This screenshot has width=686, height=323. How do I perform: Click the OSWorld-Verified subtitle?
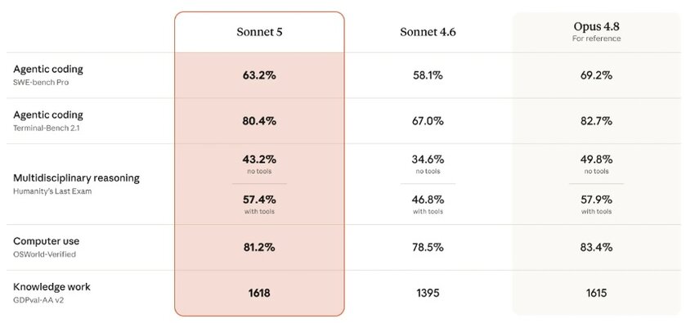coord(44,254)
